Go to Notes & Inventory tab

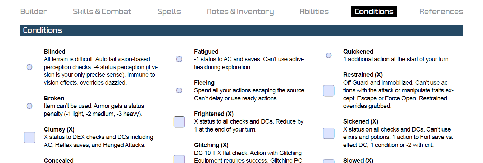pyautogui.click(x=240, y=12)
